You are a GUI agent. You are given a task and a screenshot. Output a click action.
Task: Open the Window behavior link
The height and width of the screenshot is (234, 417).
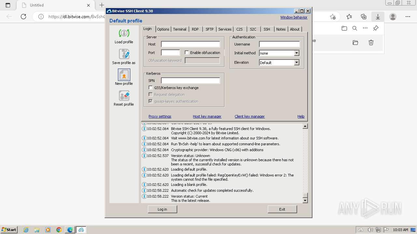click(x=294, y=17)
